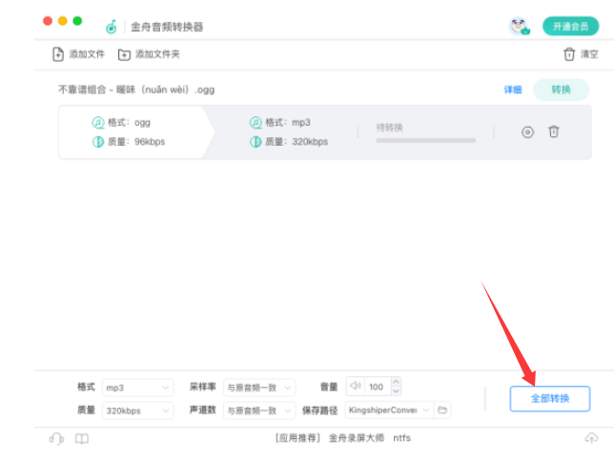The height and width of the screenshot is (462, 614).
Task: Click the 添加文件夹 folder plus icon
Action: pyautogui.click(x=124, y=54)
